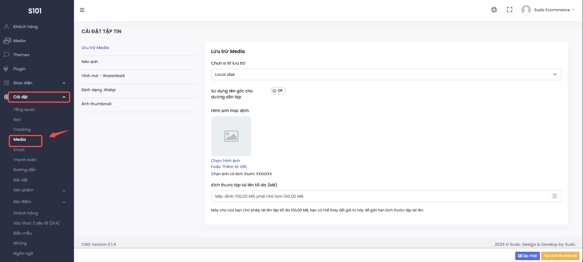Open the Local disk storage dropdown
Image resolution: width=583 pixels, height=262 pixels.
click(386, 74)
